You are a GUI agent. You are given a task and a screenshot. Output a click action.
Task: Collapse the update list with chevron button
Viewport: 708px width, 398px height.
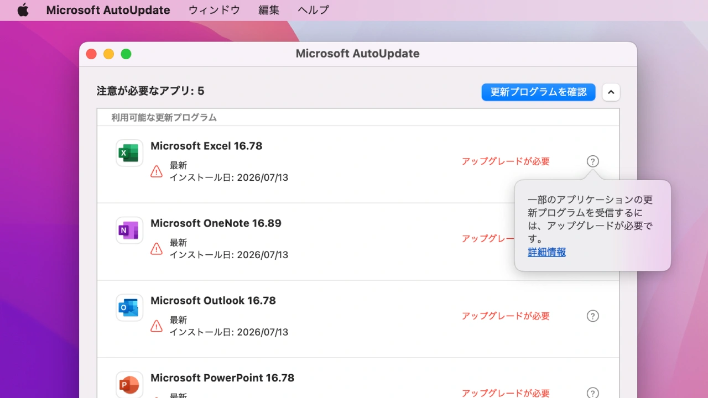(x=611, y=92)
